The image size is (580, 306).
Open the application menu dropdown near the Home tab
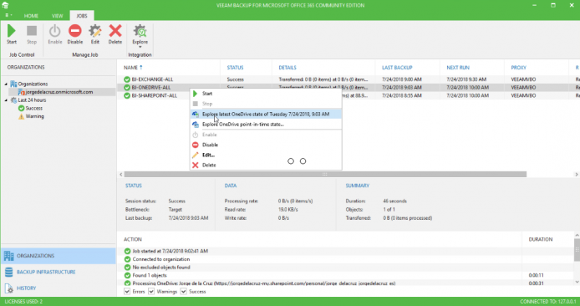pyautogui.click(x=8, y=16)
